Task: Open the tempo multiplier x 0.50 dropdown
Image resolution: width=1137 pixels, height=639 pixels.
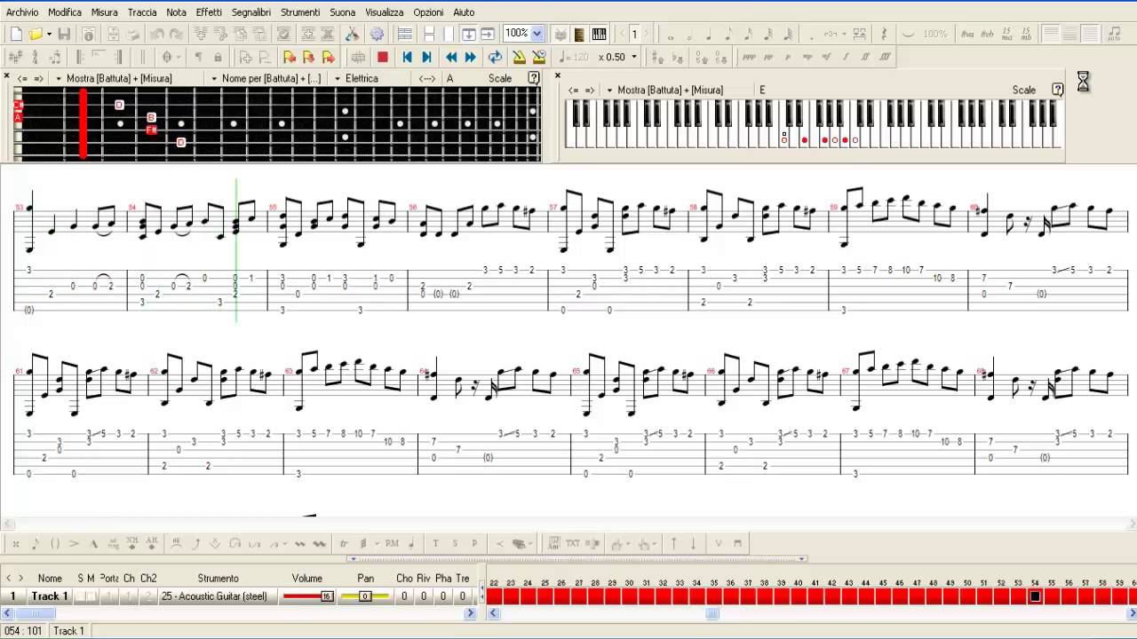Action: tap(633, 57)
